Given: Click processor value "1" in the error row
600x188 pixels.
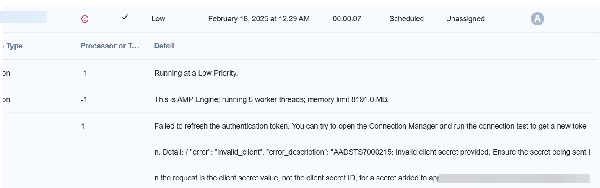Looking at the screenshot, I should 83,126.
